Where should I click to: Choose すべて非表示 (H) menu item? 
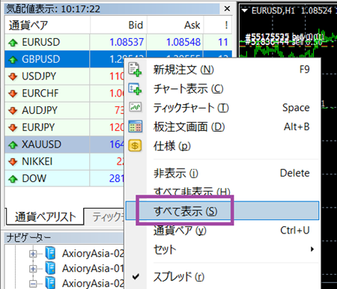pyautogui.click(x=222, y=192)
